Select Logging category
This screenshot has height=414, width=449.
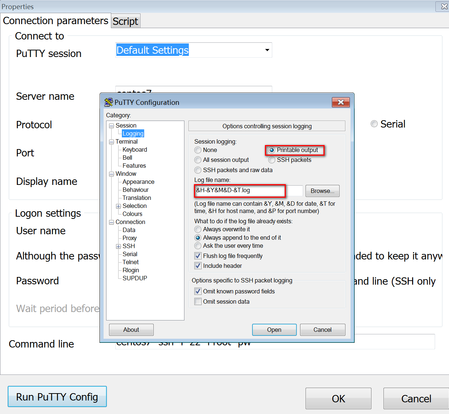point(133,134)
